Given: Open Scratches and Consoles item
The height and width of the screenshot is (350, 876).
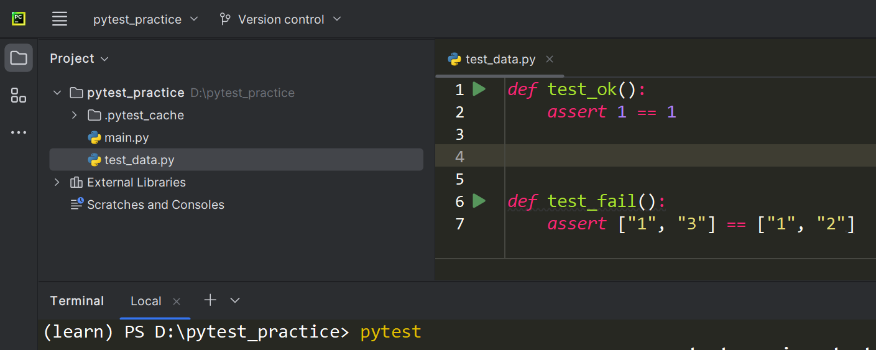Looking at the screenshot, I should [155, 205].
